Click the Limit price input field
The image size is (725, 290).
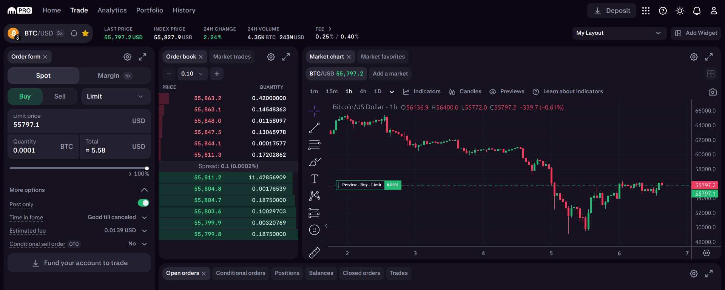79,121
